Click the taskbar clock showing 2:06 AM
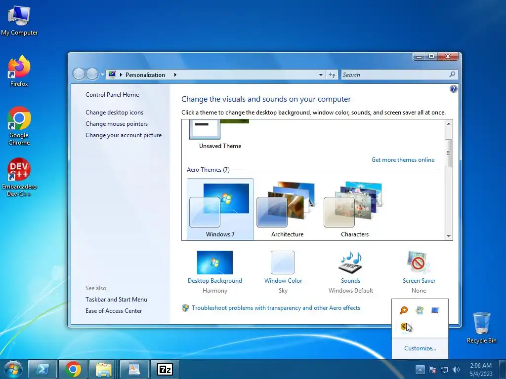The width and height of the screenshot is (506, 379). click(481, 369)
